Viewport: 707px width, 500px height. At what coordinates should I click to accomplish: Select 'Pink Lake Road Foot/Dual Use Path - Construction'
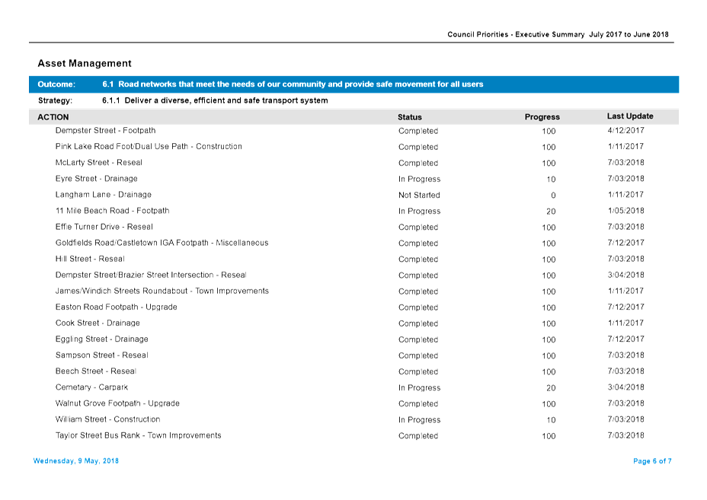[x=149, y=146]
